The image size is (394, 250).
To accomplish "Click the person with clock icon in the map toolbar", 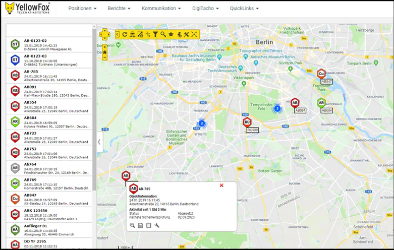I will [x=179, y=34].
